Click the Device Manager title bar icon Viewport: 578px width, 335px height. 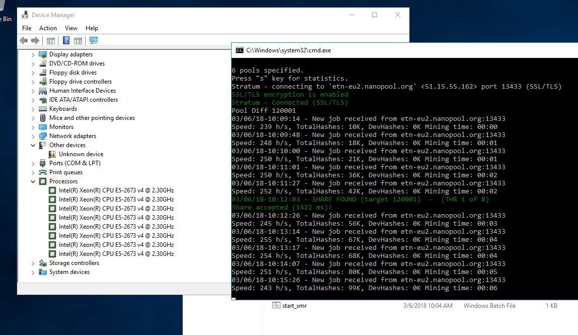click(25, 15)
